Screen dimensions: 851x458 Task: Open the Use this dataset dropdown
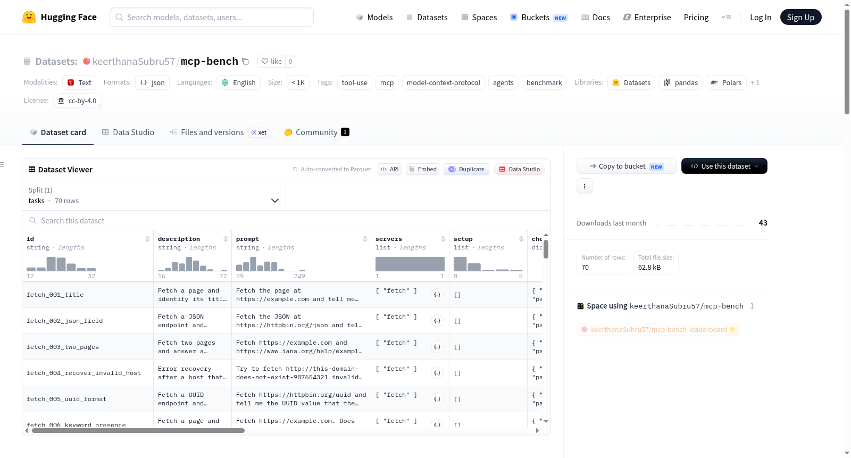tap(724, 166)
